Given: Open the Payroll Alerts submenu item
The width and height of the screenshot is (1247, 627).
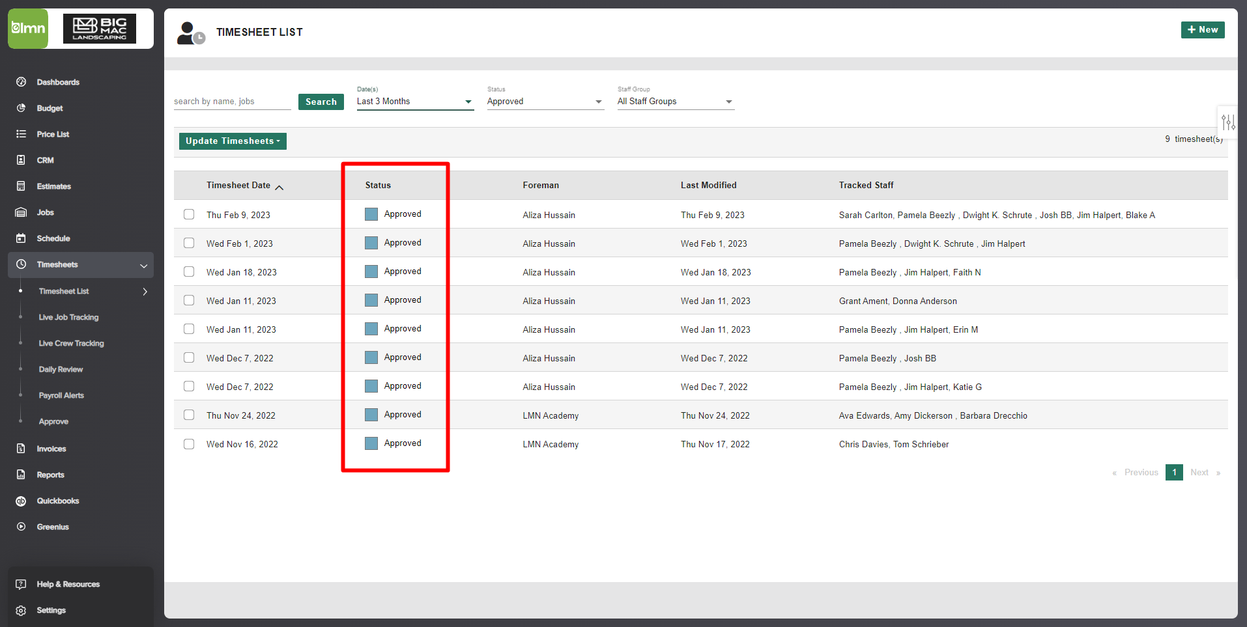Looking at the screenshot, I should 61,395.
